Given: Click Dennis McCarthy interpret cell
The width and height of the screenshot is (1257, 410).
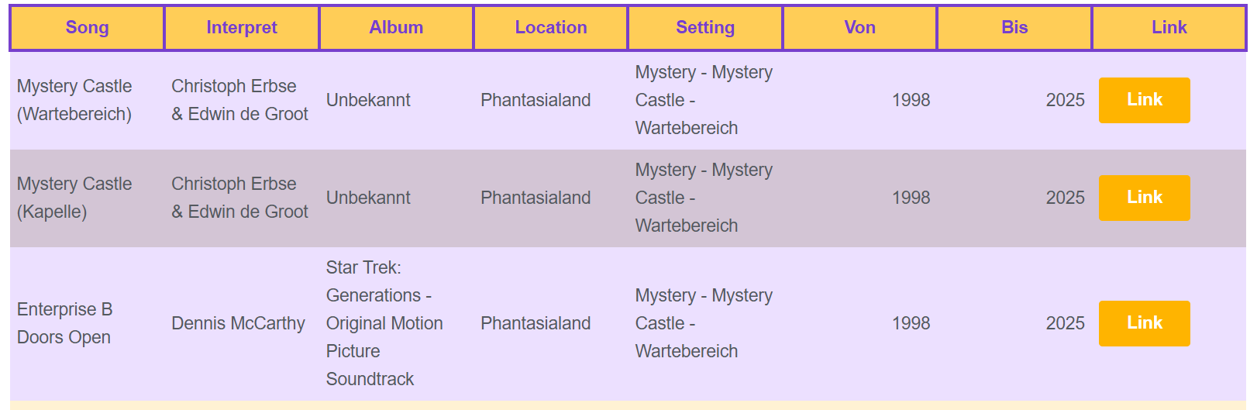Looking at the screenshot, I should coord(238,323).
